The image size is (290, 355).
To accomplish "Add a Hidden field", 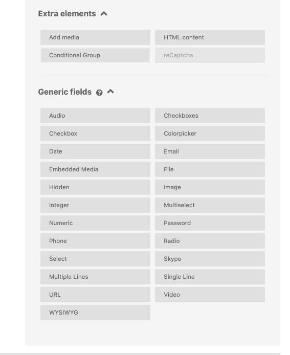I will [95, 187].
